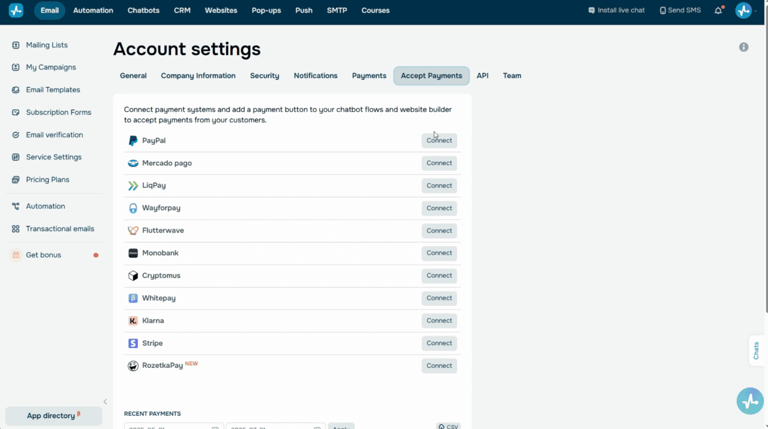This screenshot has height=429, width=768.
Task: Open the floating live chat bubble
Action: click(x=750, y=401)
